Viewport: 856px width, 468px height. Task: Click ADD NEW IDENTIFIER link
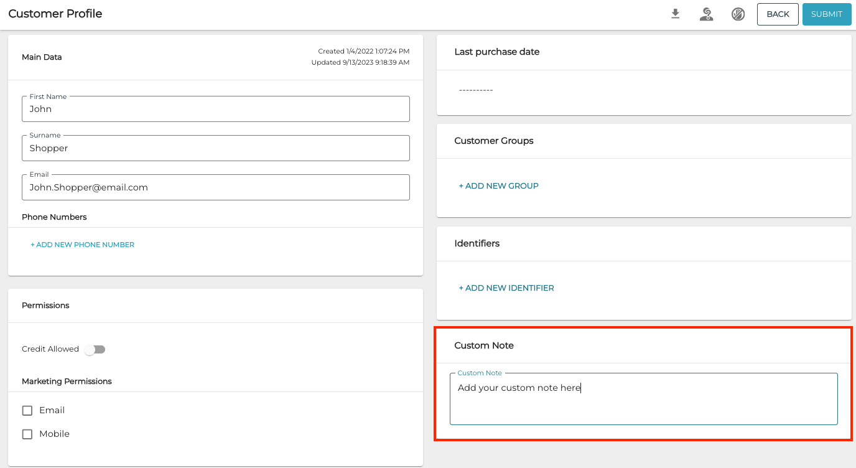coord(506,288)
